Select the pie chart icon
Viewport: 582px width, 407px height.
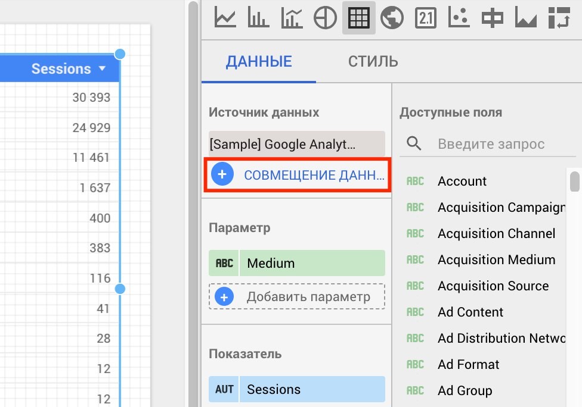[x=324, y=18]
